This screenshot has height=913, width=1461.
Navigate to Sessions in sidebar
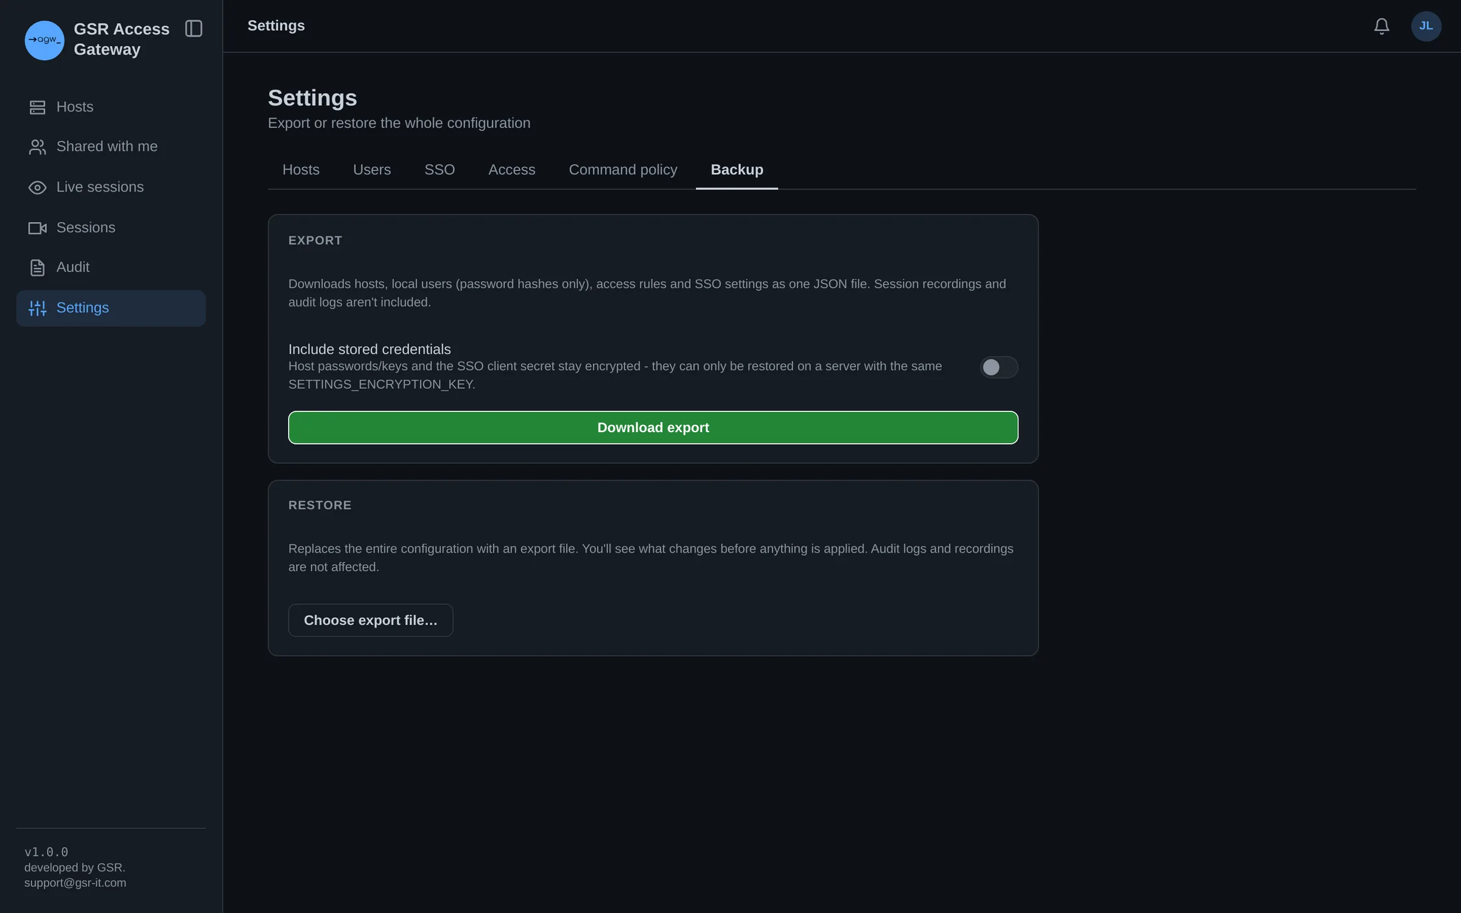[111, 228]
